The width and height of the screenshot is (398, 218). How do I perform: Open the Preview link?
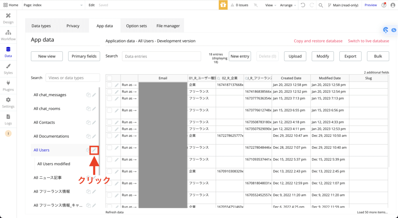pos(370,5)
